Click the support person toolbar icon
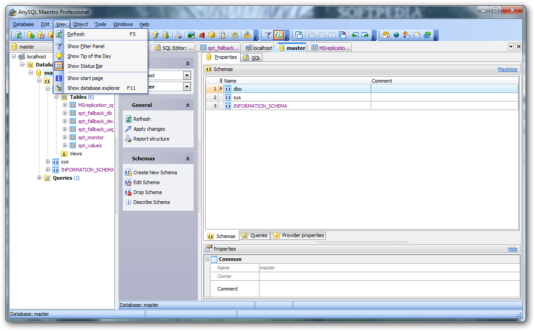Screen dimensions: 535x331 (407, 35)
